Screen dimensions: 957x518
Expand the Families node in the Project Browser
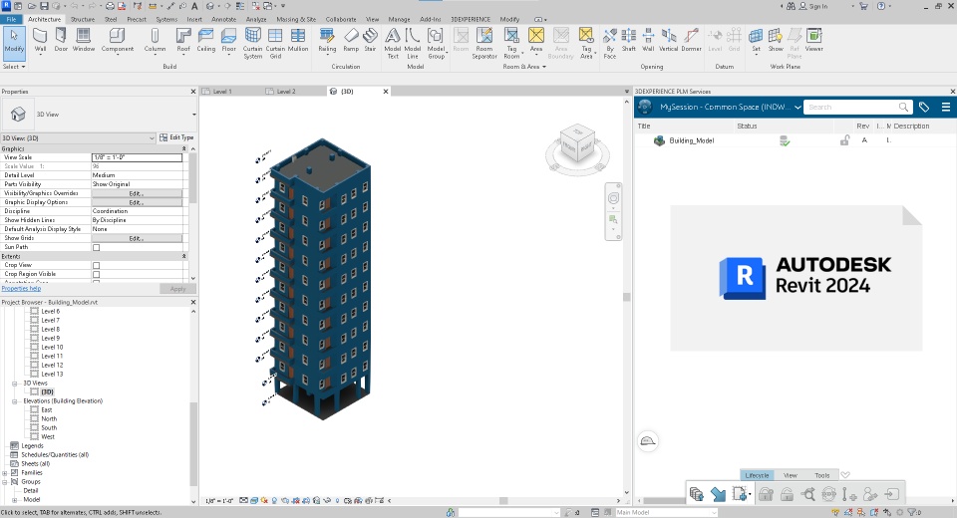point(5,472)
